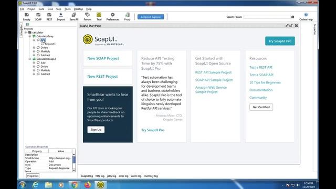Click the Import project toolbar icon
This screenshot has height=189, width=336.
tap(61, 15)
